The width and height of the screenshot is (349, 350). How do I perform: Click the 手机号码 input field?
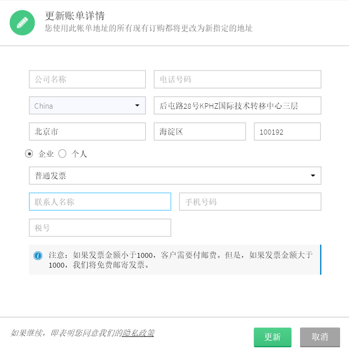point(250,202)
